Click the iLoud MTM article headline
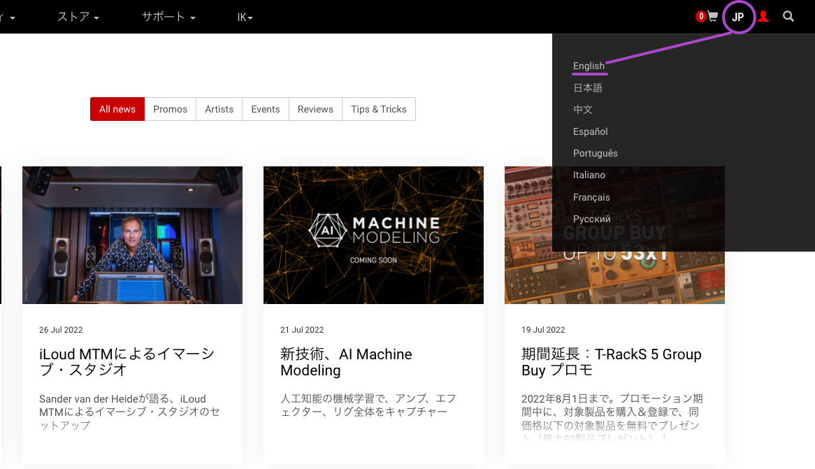This screenshot has width=815, height=469. click(x=127, y=362)
